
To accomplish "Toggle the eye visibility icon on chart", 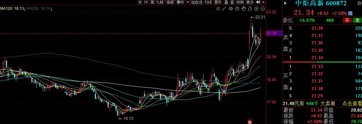I will (231, 9).
